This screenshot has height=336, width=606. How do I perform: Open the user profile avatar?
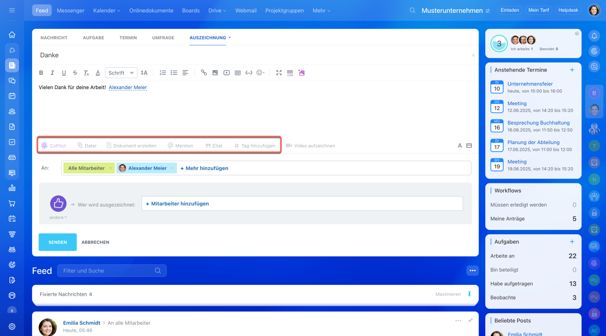(x=594, y=10)
